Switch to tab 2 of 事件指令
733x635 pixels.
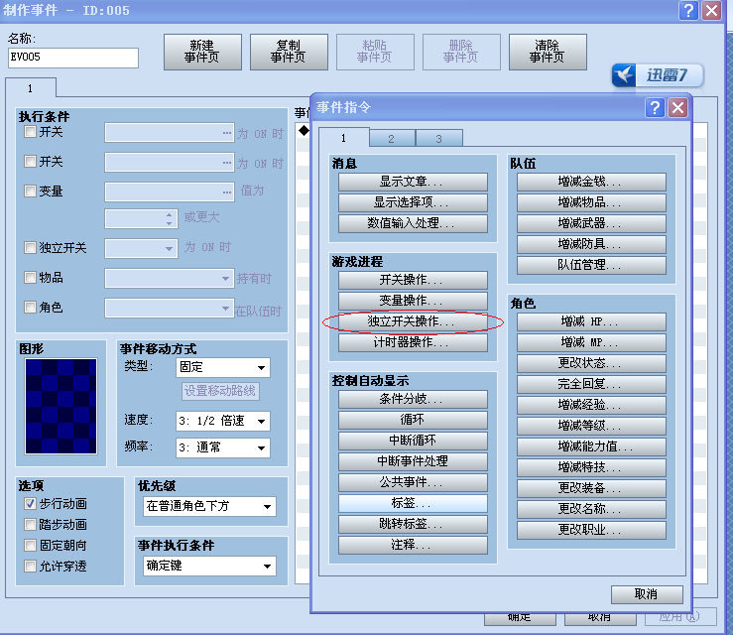[391, 138]
